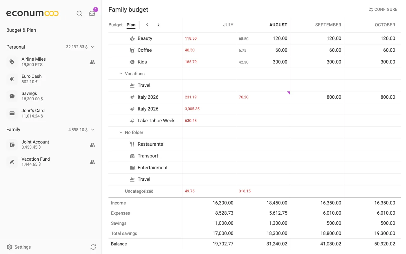Viewport: 406px width, 254px height.
Task: Click the shared-users icon beside Vacation Fund
Action: [x=92, y=162]
